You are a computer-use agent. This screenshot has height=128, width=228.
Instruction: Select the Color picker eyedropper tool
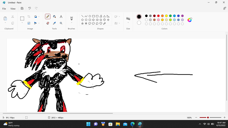pos(54,23)
